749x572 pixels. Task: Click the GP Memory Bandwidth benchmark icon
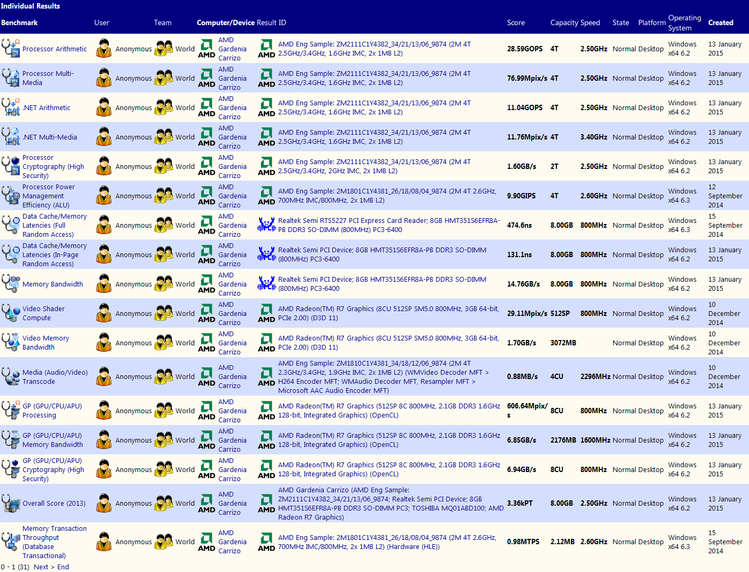pos(11,439)
